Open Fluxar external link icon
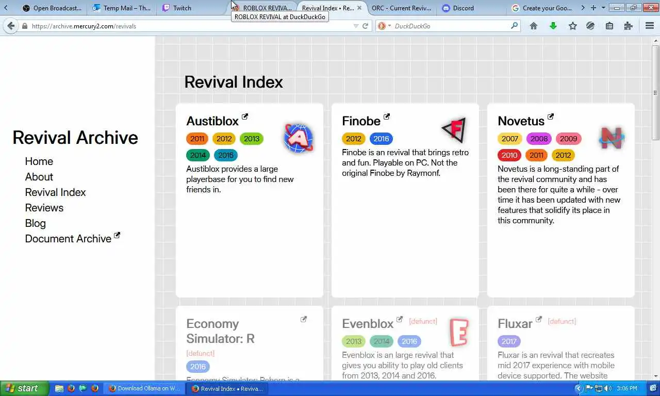 (x=539, y=319)
